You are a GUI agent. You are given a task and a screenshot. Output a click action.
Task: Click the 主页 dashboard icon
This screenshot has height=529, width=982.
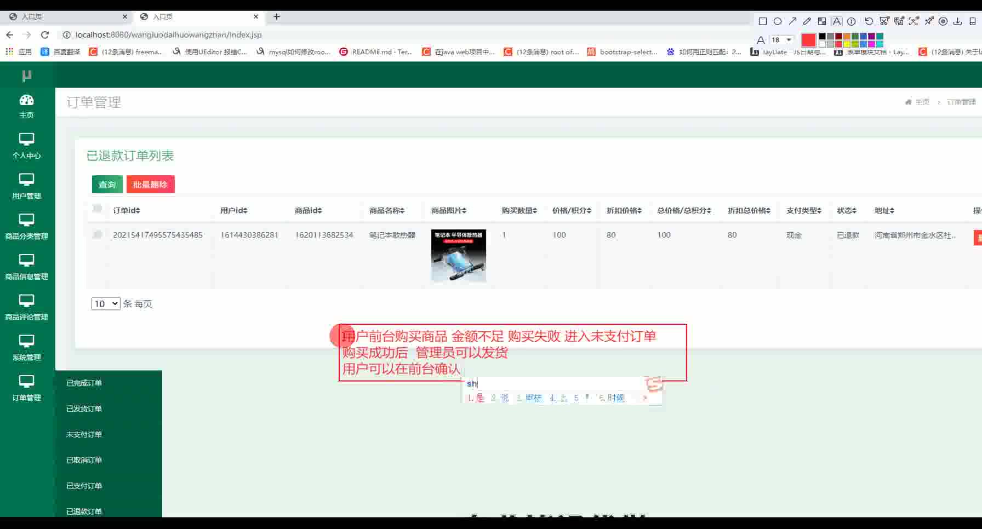point(26,100)
